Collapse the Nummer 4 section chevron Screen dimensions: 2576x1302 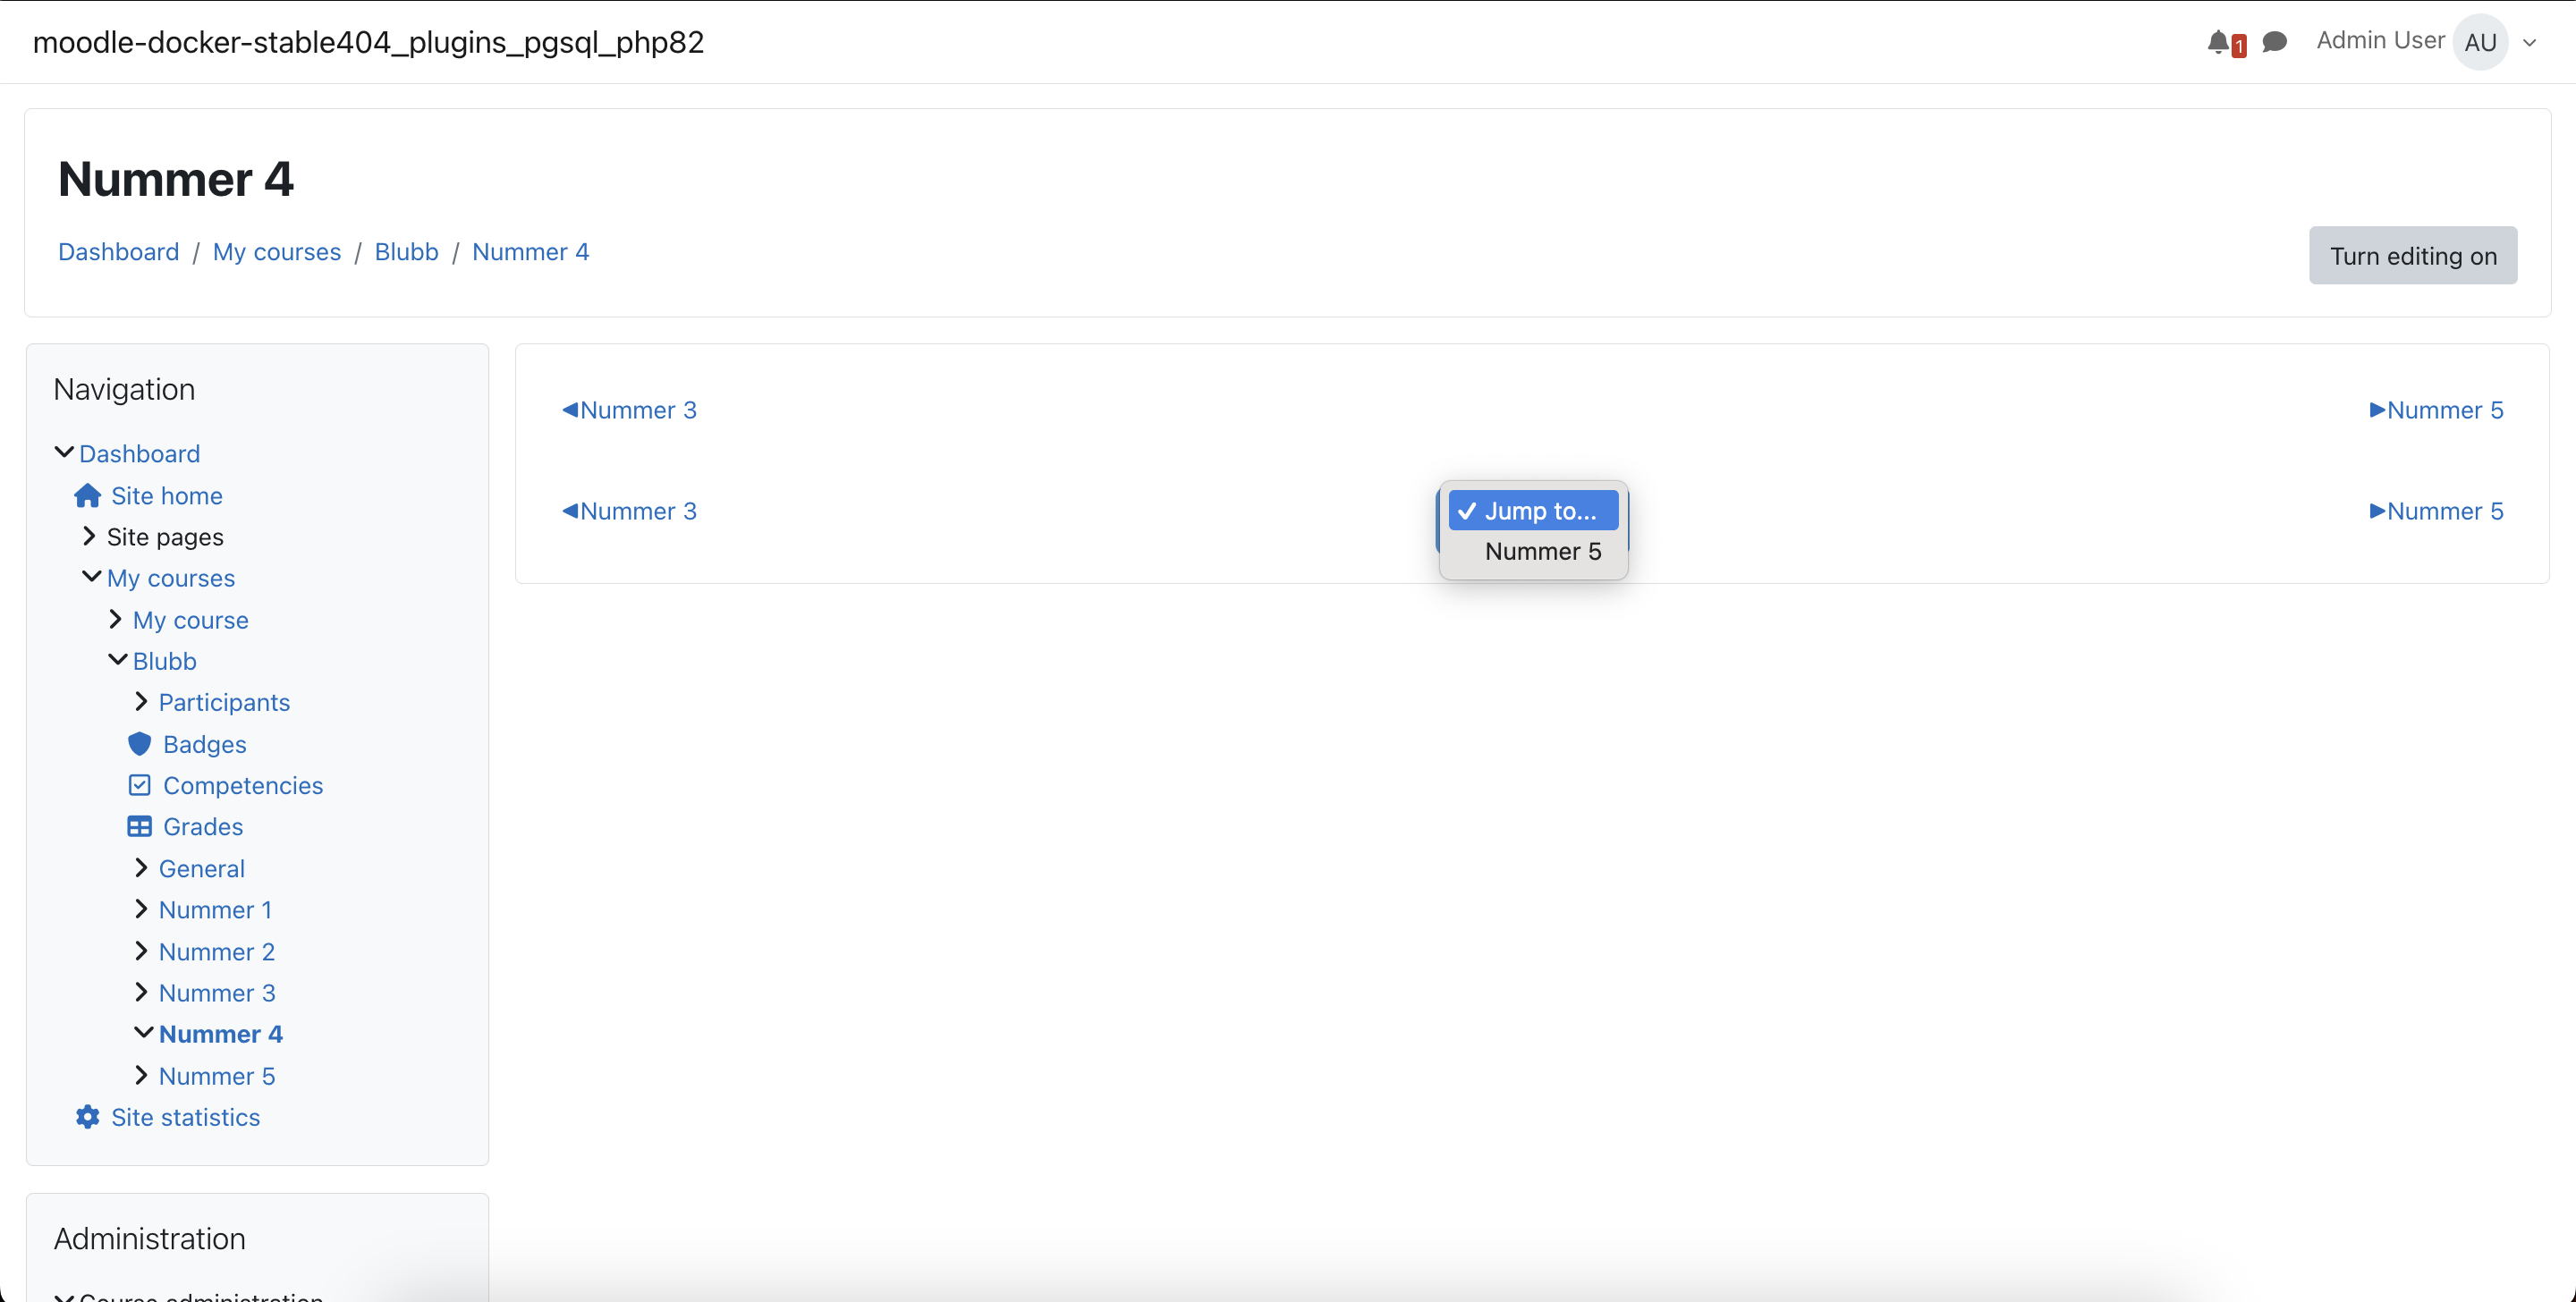(143, 1033)
